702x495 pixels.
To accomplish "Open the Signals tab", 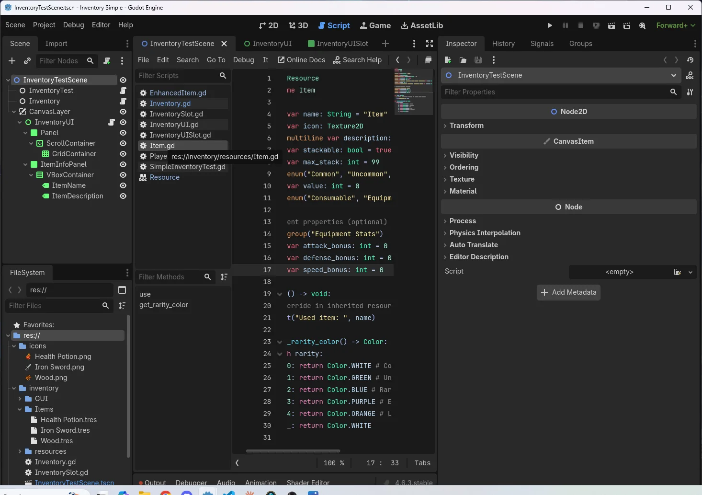I will pyautogui.click(x=542, y=44).
